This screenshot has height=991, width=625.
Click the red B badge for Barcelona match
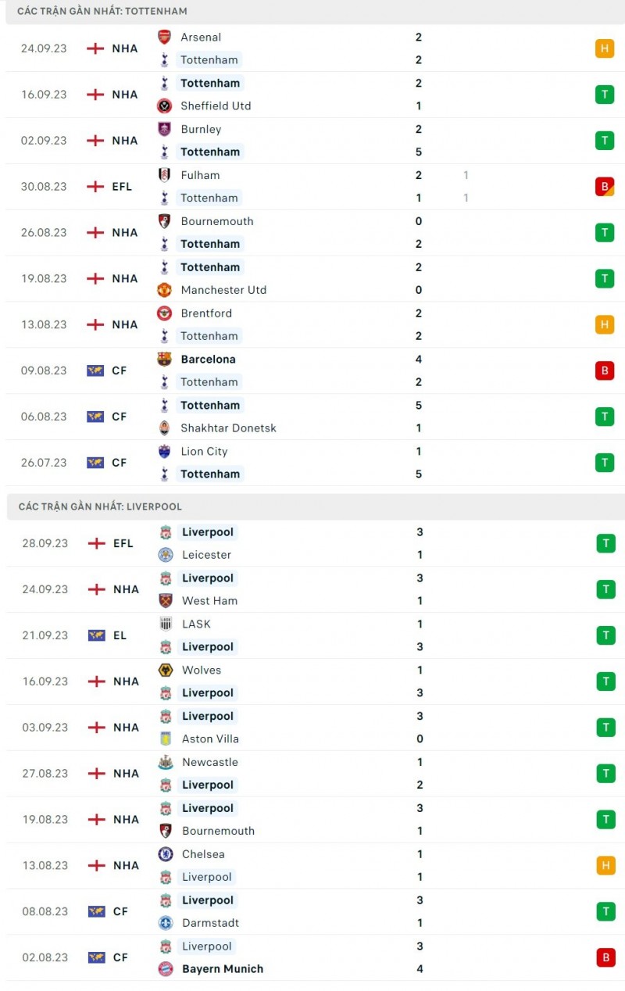coord(604,370)
